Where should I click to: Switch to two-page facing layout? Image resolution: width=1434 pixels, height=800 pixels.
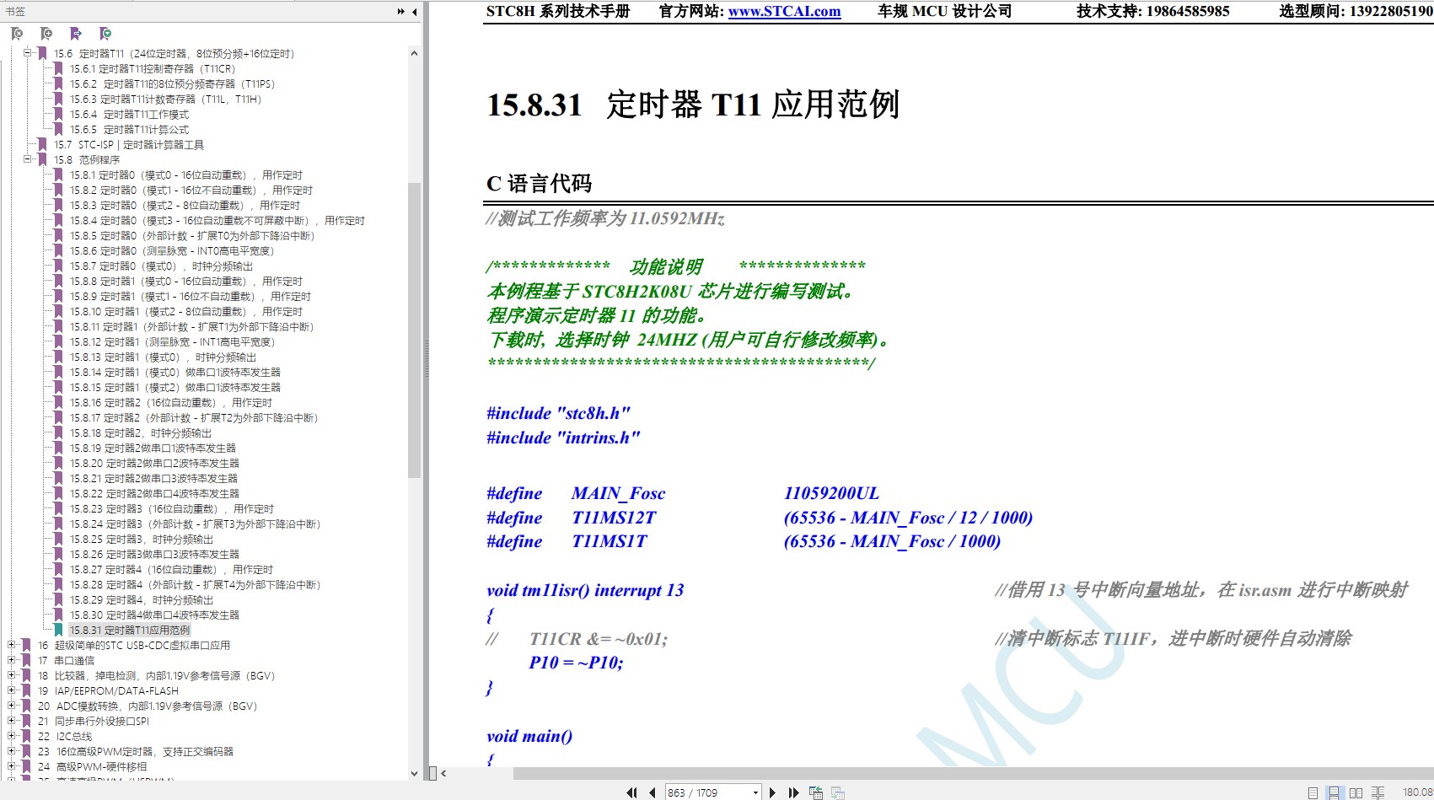pos(1356,792)
